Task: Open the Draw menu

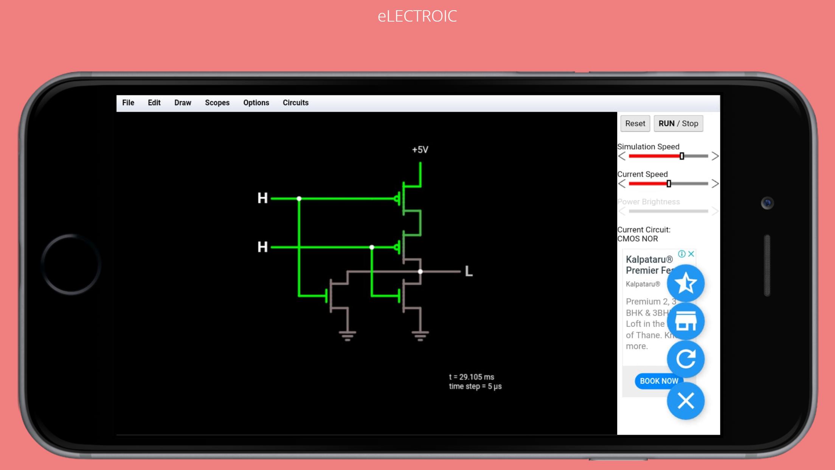Action: [x=182, y=102]
